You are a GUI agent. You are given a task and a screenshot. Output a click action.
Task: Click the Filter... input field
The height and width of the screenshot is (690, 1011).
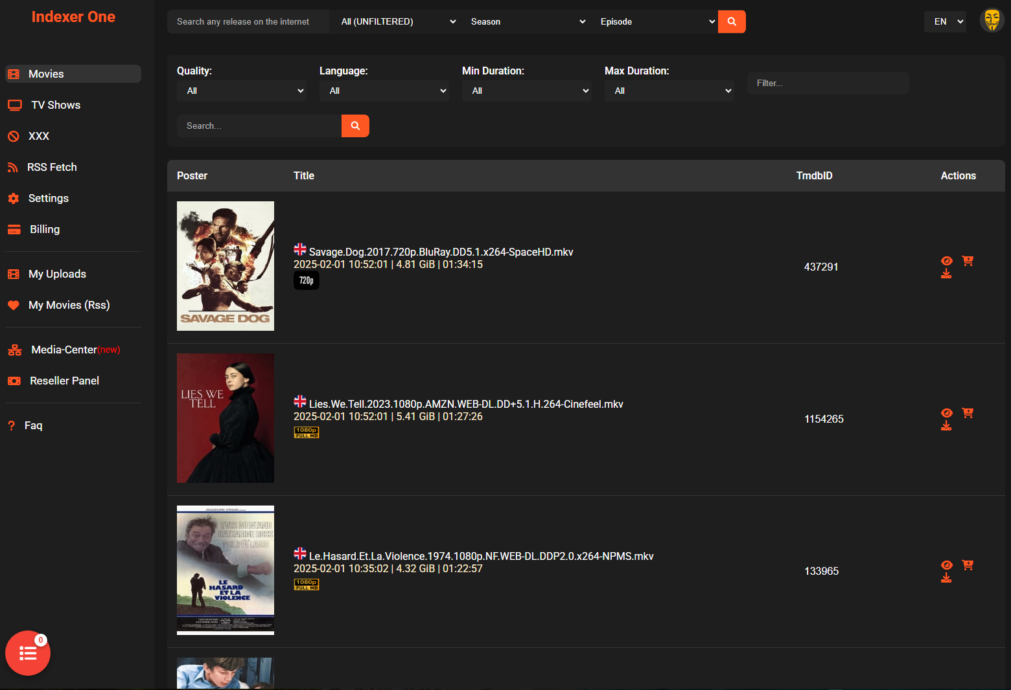(828, 83)
